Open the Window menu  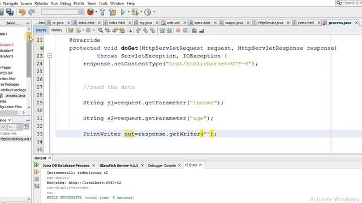[117, 3]
